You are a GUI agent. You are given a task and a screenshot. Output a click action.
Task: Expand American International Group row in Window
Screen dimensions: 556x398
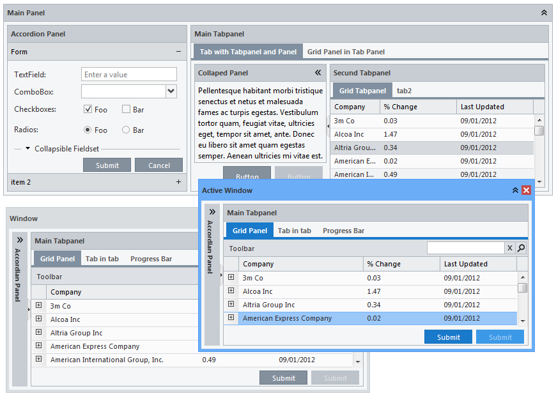(x=38, y=359)
